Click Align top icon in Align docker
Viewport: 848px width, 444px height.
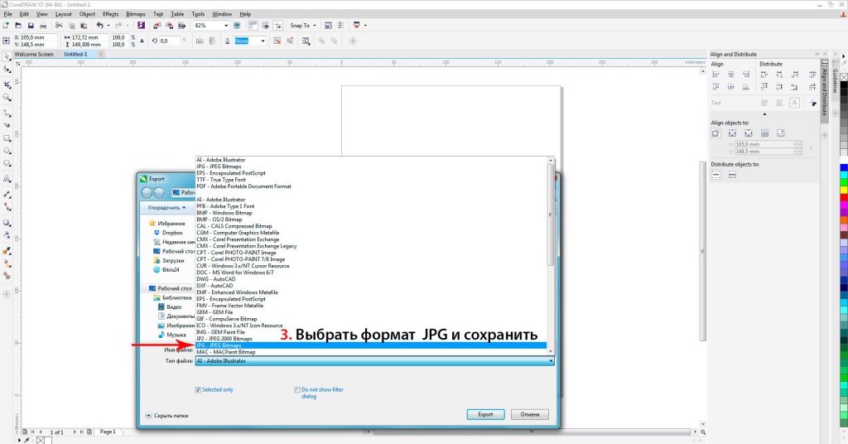click(x=716, y=87)
